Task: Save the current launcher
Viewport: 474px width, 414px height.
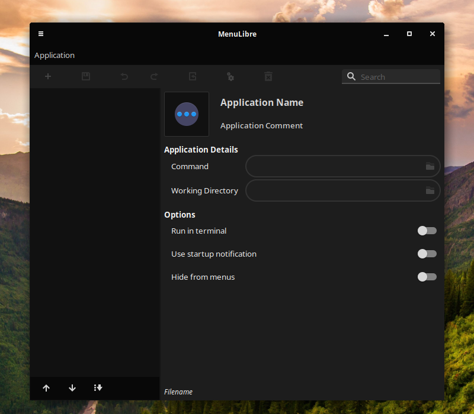Action: (85, 76)
